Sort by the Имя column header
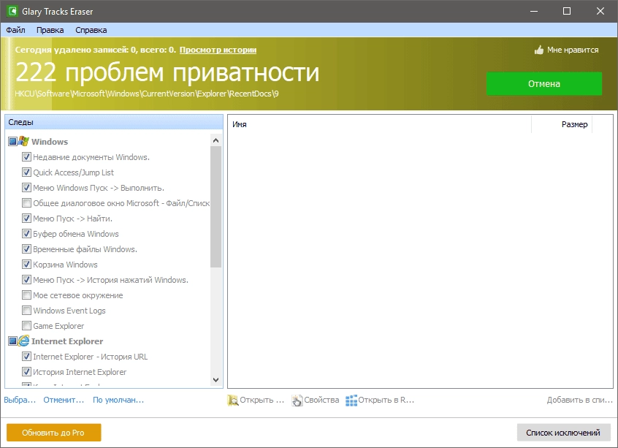 (380, 124)
